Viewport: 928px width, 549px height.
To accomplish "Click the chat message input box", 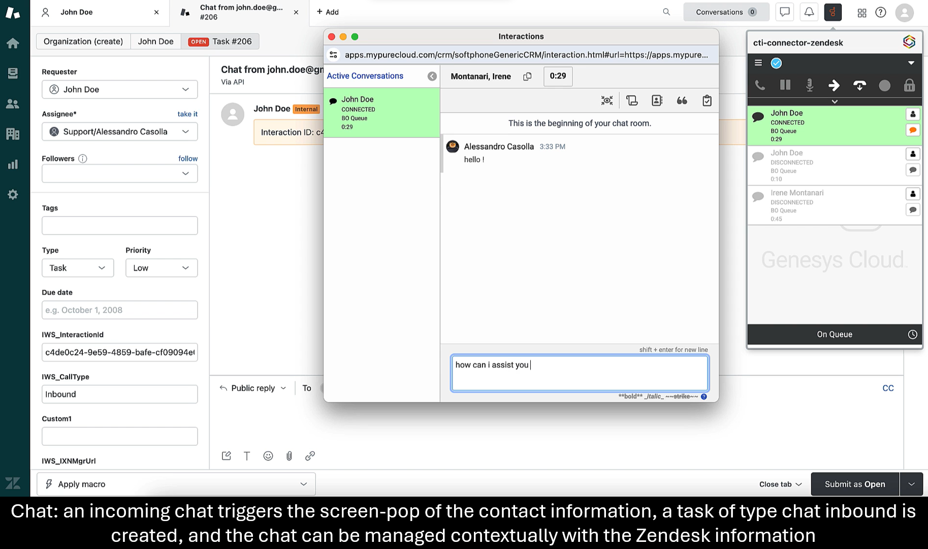I will coord(579,373).
